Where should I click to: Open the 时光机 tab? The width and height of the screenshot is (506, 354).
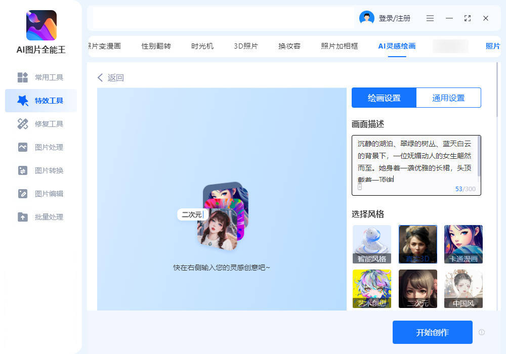point(202,46)
